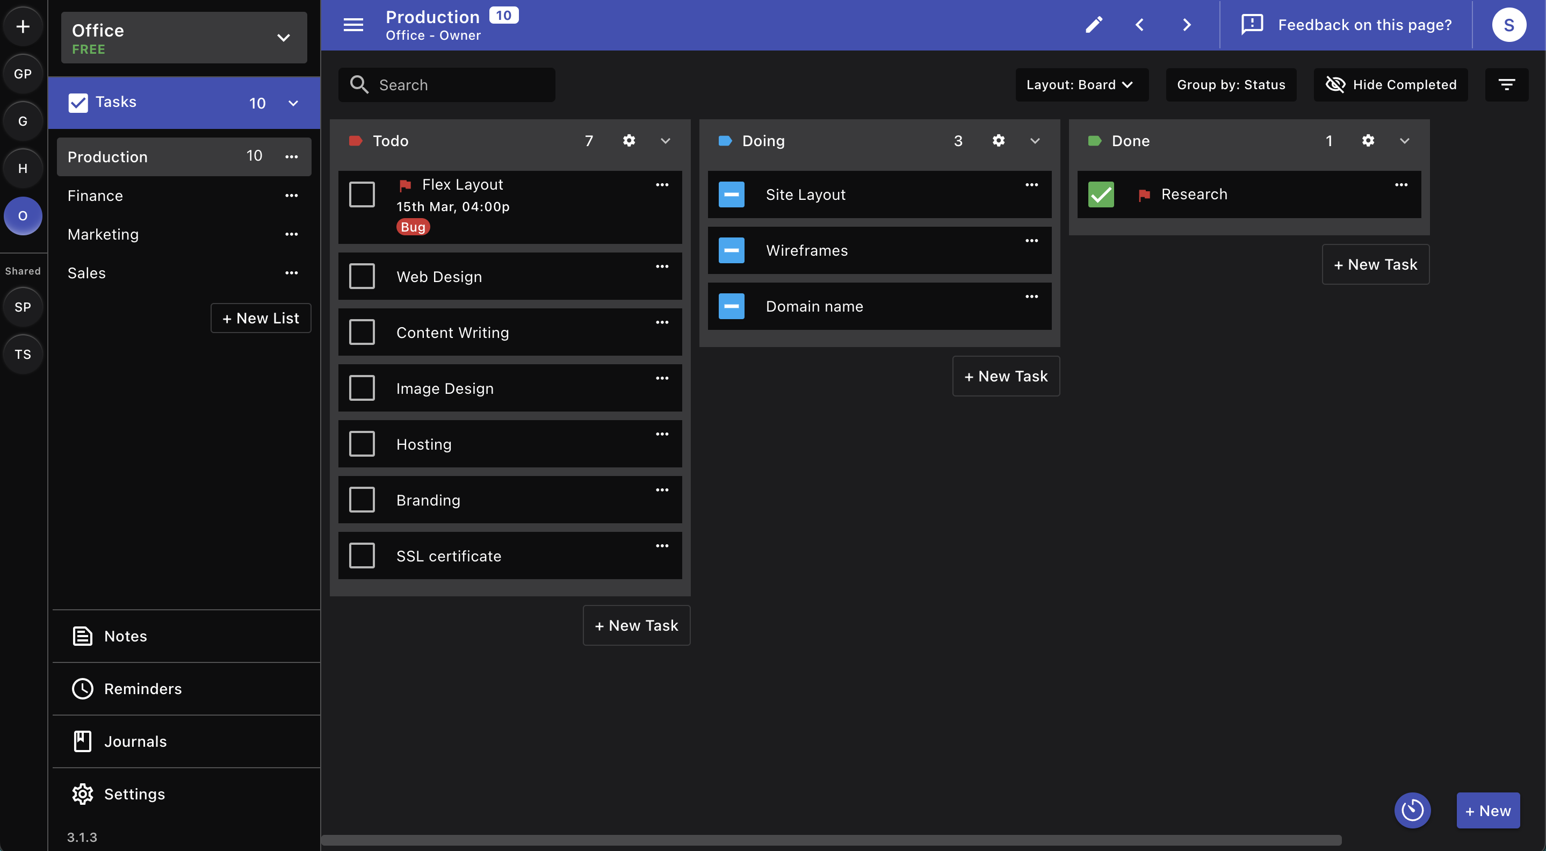Viewport: 1546px width, 851px height.
Task: Collapse the Done column chevron
Action: (x=1405, y=141)
